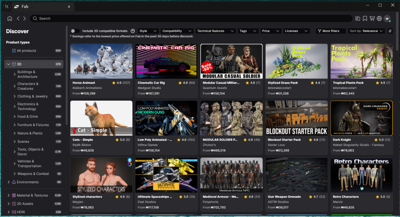Image resolution: width=400 pixels, height=217 pixels.
Task: Open the Tags filter dropdown
Action: tap(247, 31)
